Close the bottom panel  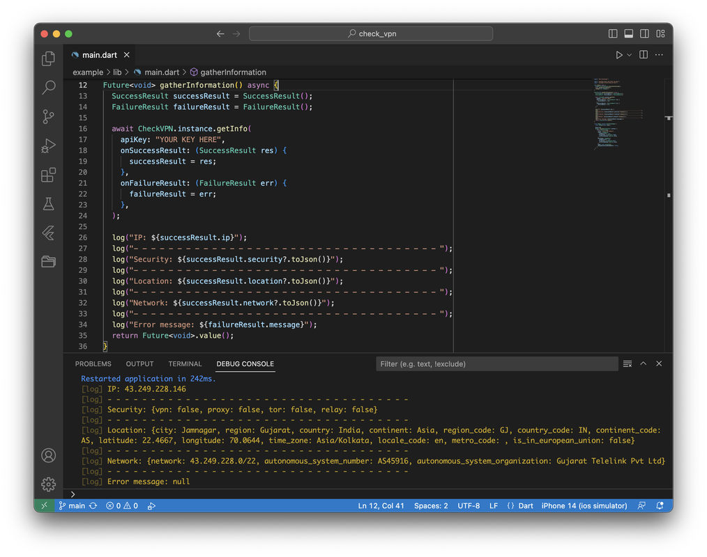click(x=659, y=364)
